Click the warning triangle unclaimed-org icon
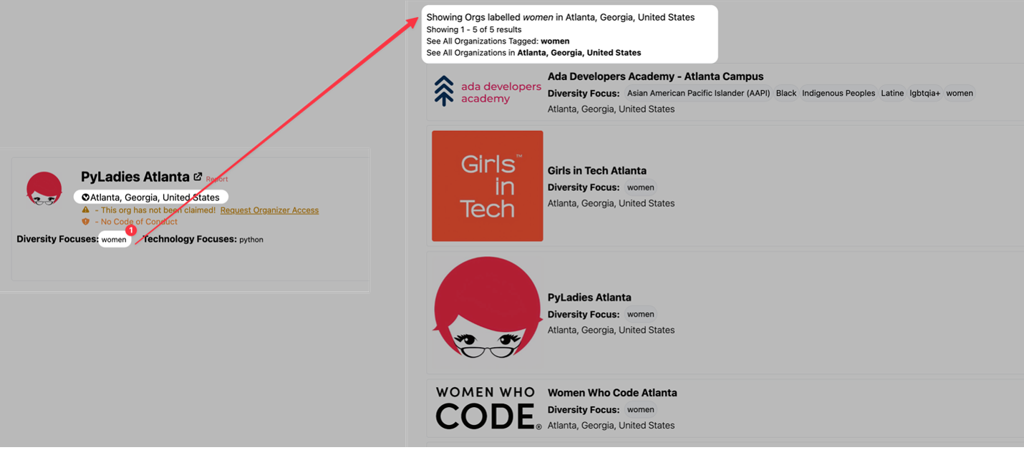 coord(86,210)
